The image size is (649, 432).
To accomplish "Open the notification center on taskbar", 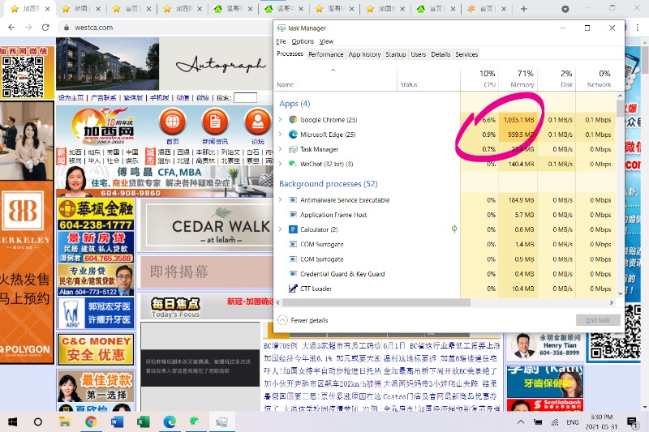I will (x=632, y=421).
